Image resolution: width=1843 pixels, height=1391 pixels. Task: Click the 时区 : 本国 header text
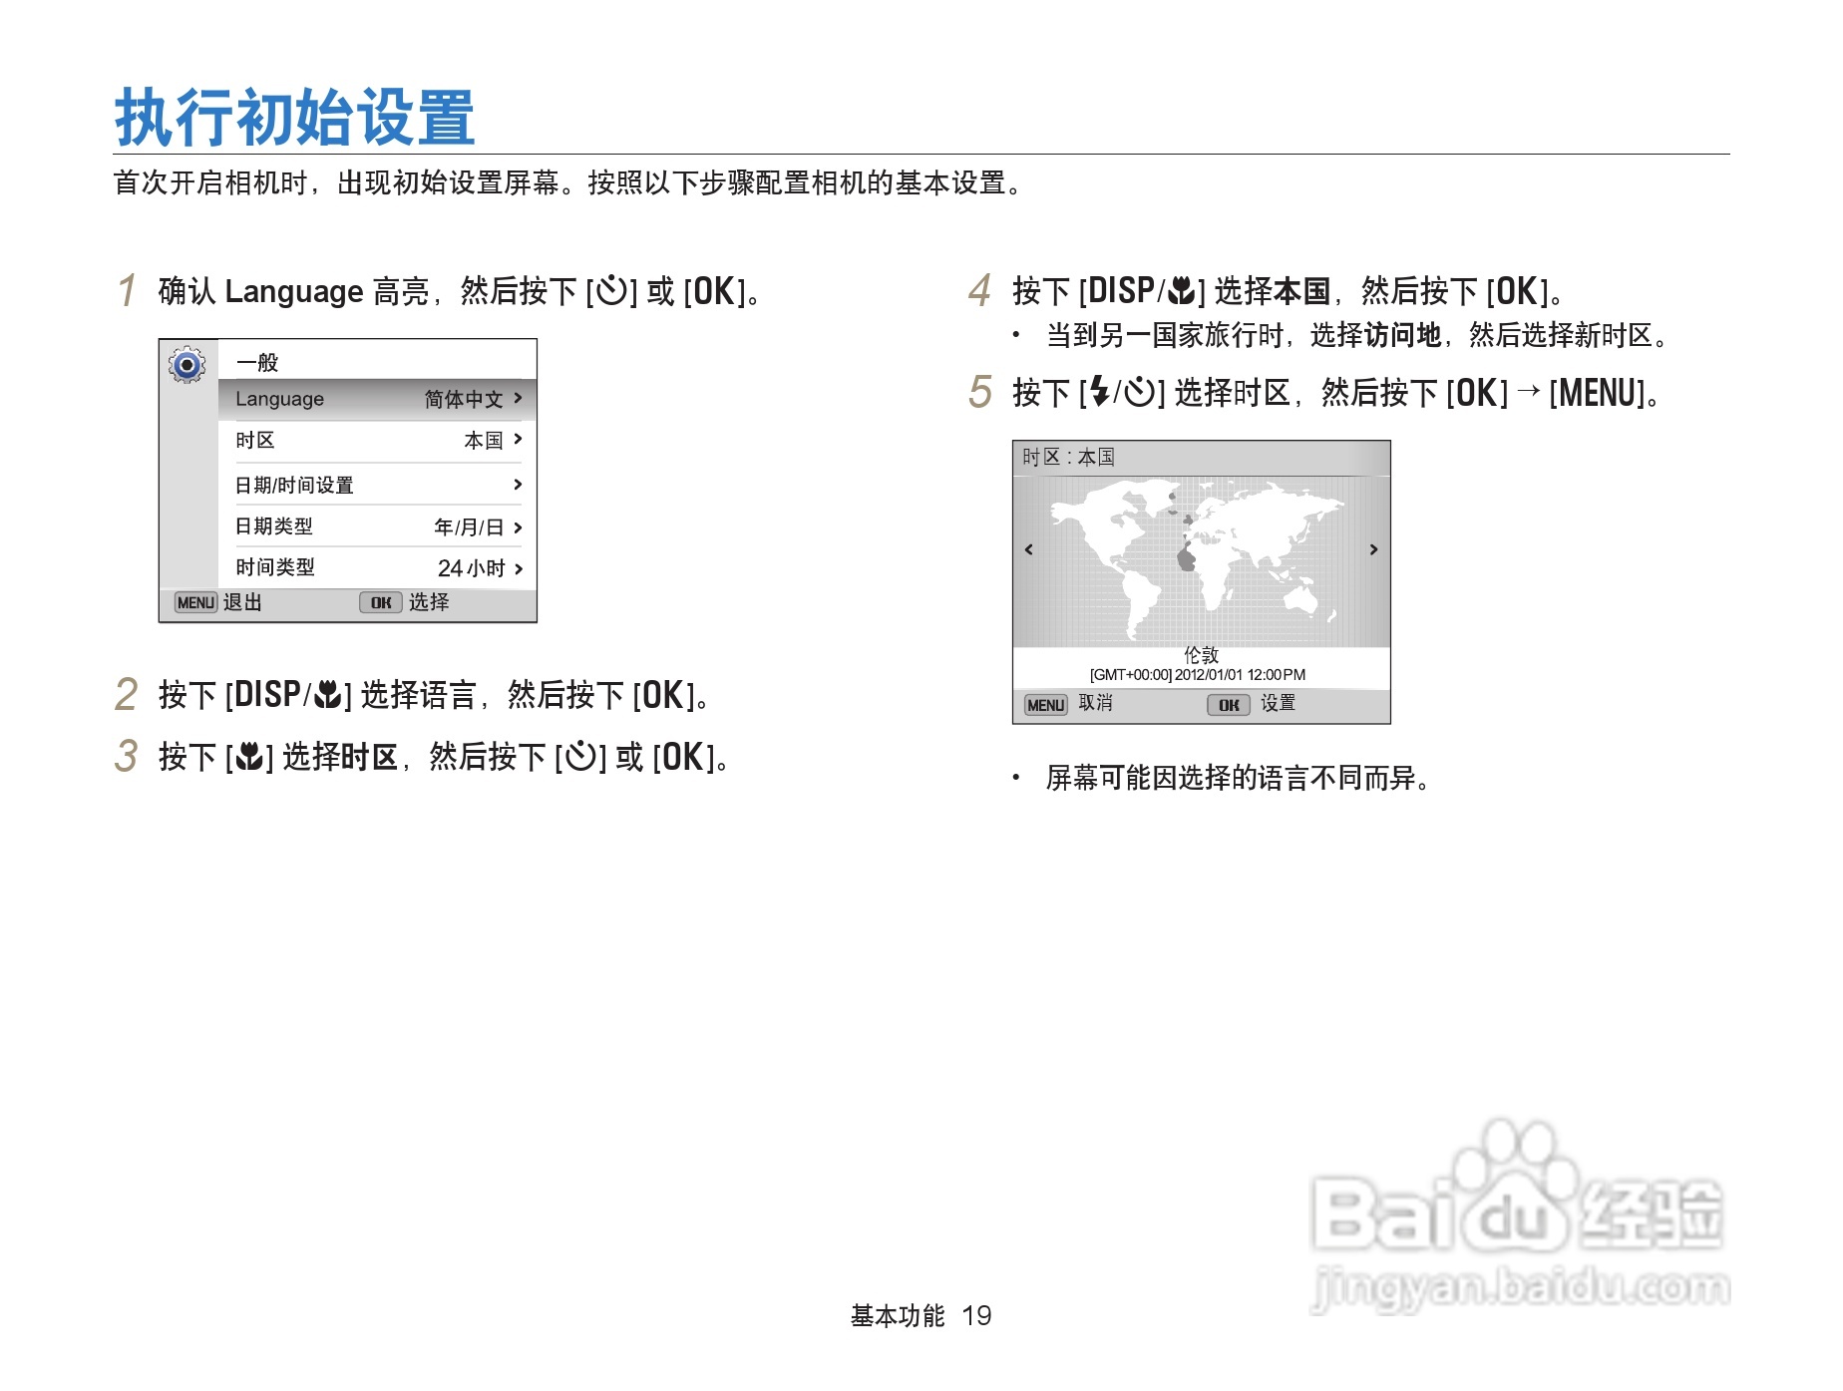1068,458
